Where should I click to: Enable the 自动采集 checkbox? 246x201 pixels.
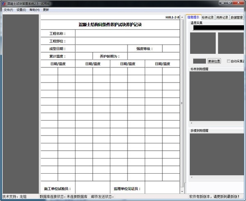point(228,61)
